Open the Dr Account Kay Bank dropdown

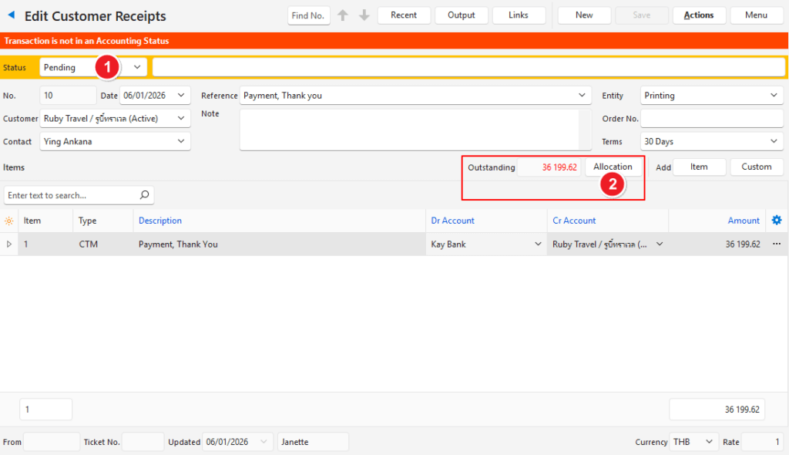coord(538,244)
